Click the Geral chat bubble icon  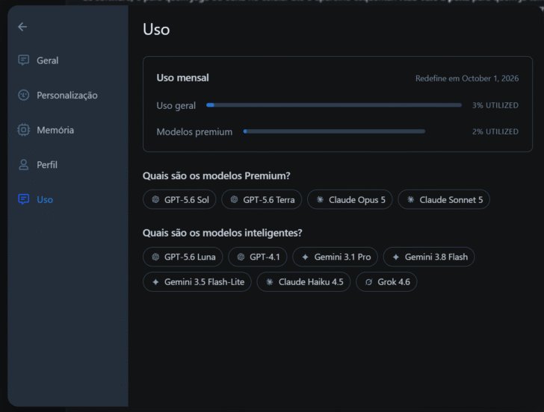click(24, 60)
